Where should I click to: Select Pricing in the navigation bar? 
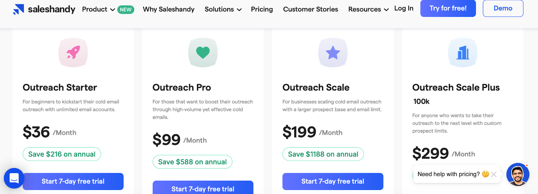(262, 9)
